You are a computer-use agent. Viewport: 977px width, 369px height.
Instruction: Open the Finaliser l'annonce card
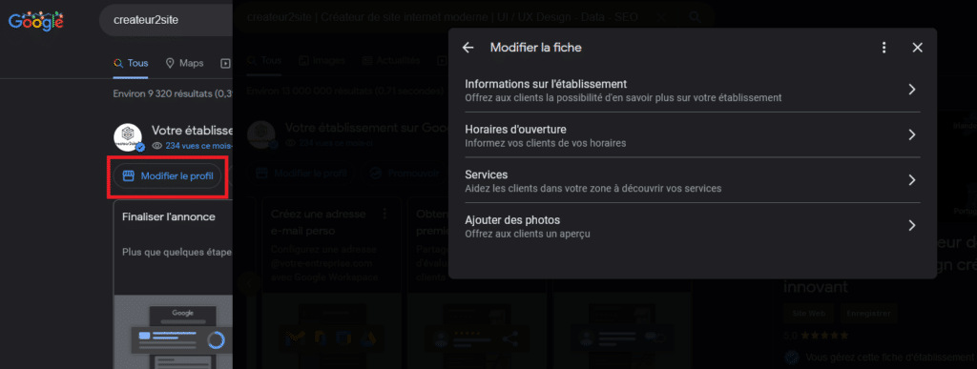tap(174, 284)
